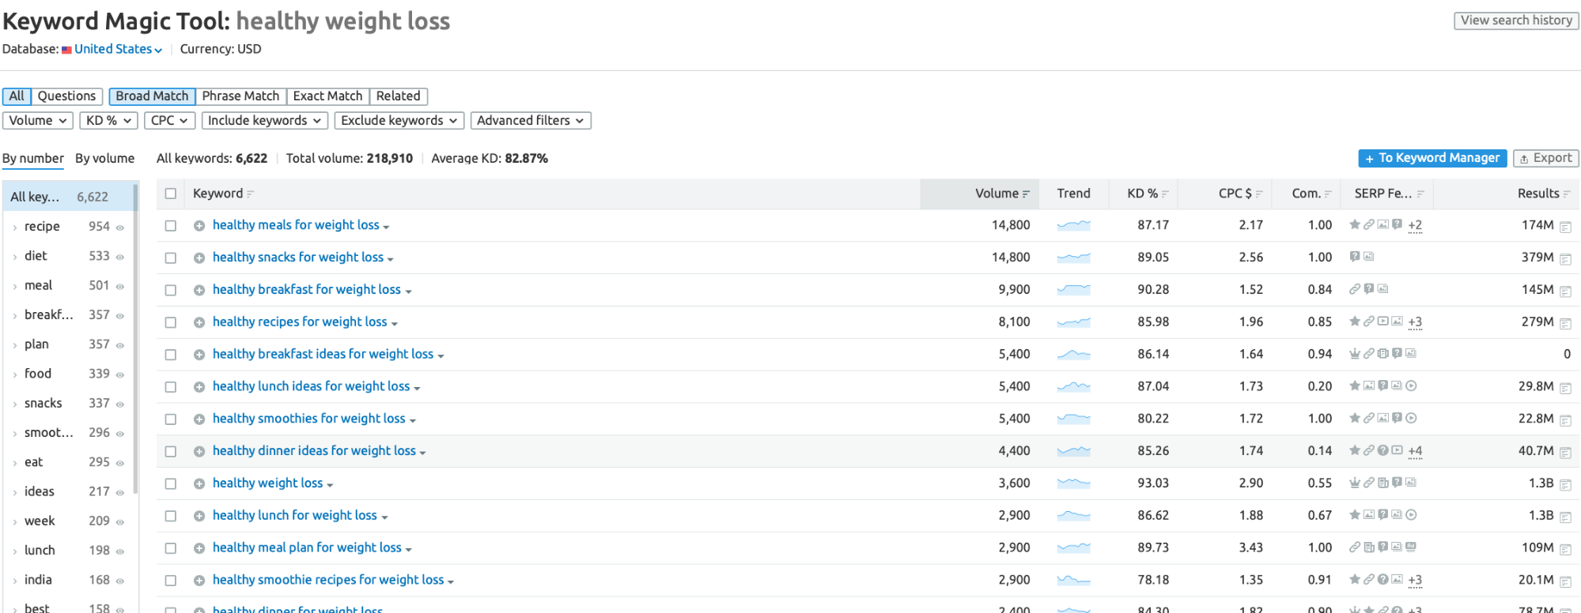Check the healthy breakfast for weight loss row
Image resolution: width=1581 pixels, height=613 pixels.
point(171,290)
